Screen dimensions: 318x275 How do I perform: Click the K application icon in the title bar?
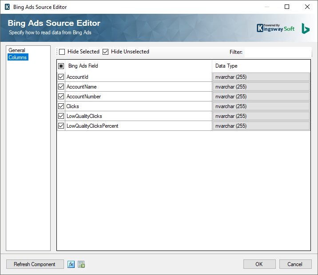pos(7,7)
